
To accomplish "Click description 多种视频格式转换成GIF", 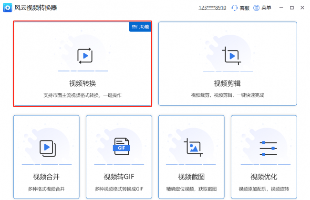I will [119, 189].
